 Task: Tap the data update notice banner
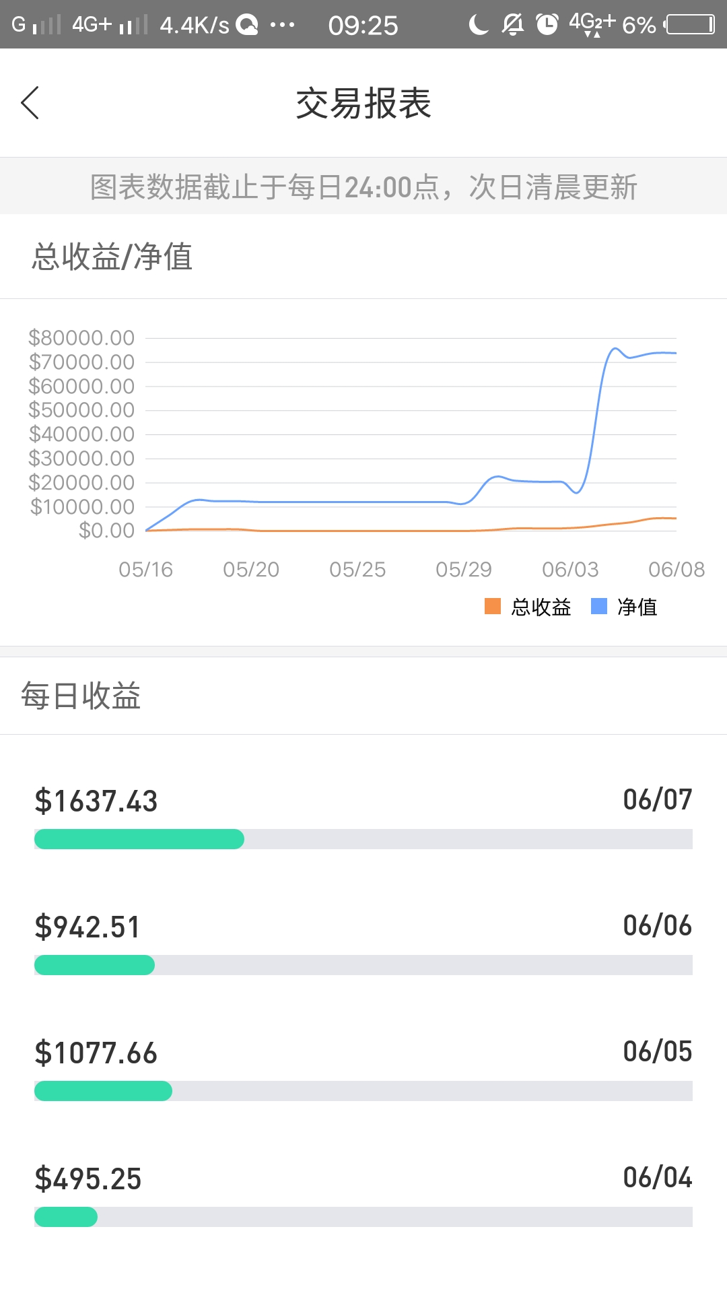click(x=363, y=187)
